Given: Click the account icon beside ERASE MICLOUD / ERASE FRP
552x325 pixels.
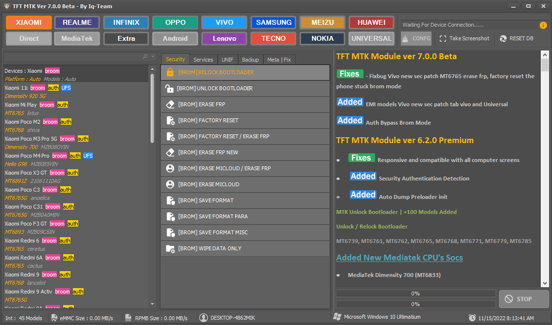Looking at the screenshot, I should coord(170,168).
